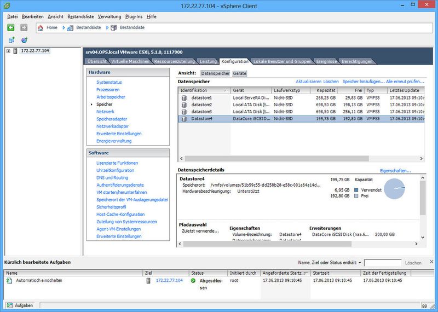Click the Datastore4 disk icon
The image size is (438, 312).
pos(184,119)
